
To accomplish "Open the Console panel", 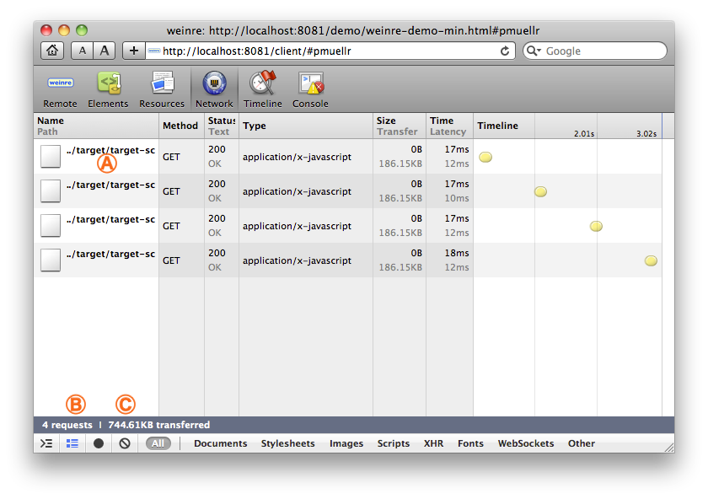I will [x=310, y=85].
